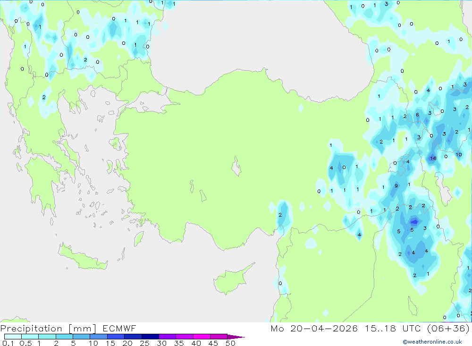Click the 45–50 mm legend color swatch
Viewport: 472px width, 346px height.
(x=219, y=337)
